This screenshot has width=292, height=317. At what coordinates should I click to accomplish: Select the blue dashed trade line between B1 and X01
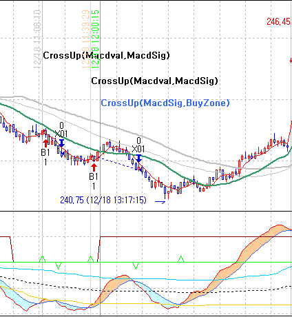pos(117,163)
